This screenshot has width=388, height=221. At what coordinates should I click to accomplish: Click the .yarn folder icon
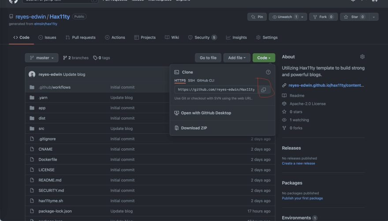32,98
